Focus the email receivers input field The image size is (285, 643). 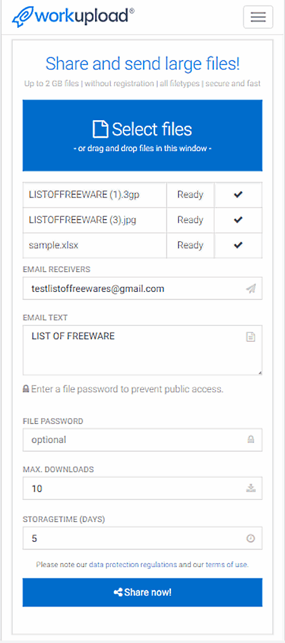(x=142, y=289)
